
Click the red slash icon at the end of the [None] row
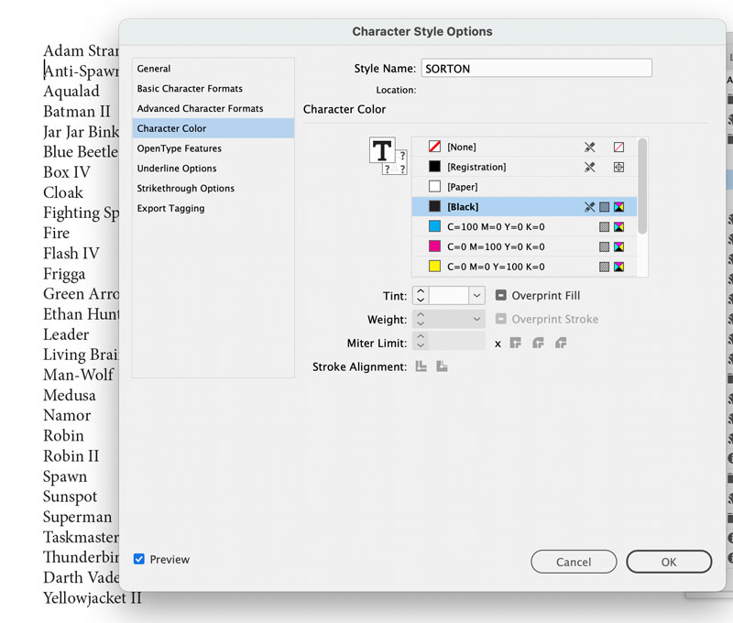618,148
